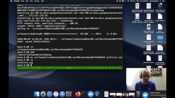Image resolution: width=175 pixels, height=98 pixels.
Task: Open the Shell menu
Action: 22,1
